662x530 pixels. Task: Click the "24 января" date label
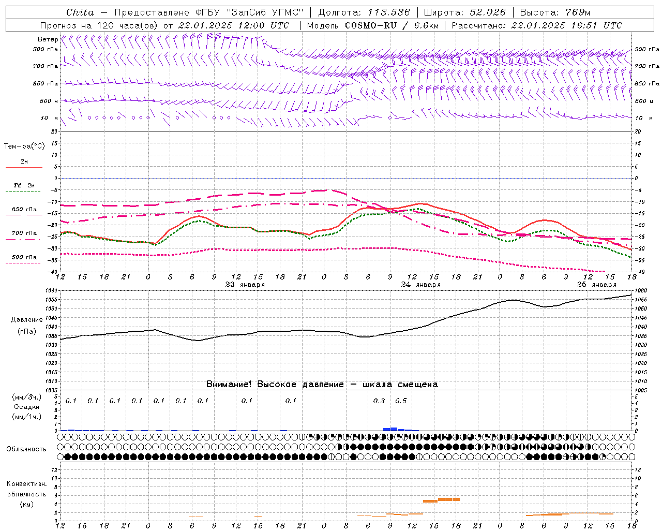(x=421, y=285)
